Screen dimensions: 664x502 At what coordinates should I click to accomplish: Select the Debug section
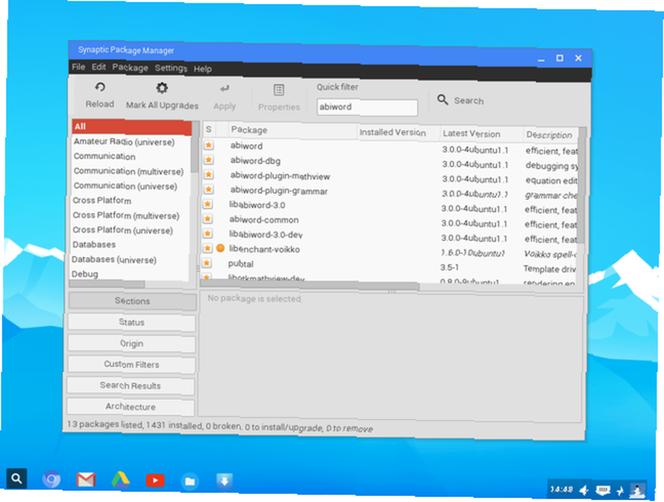pyautogui.click(x=85, y=274)
